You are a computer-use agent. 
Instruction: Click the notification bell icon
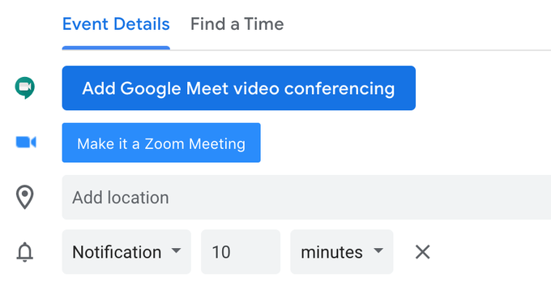tap(25, 252)
